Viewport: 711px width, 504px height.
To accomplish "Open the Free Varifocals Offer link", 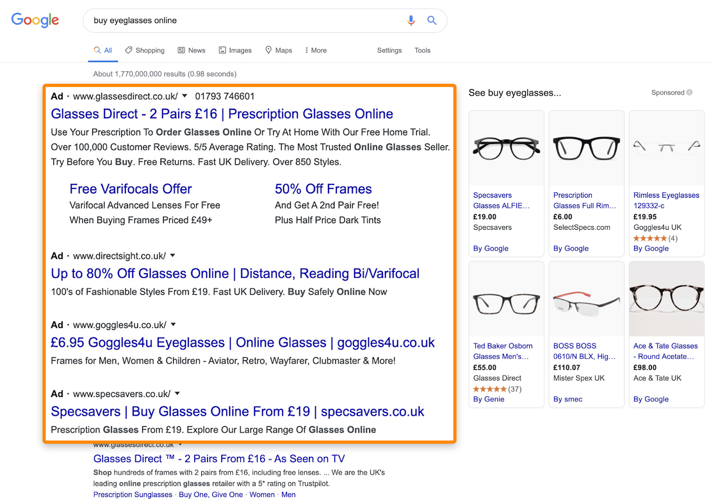I will click(x=131, y=188).
